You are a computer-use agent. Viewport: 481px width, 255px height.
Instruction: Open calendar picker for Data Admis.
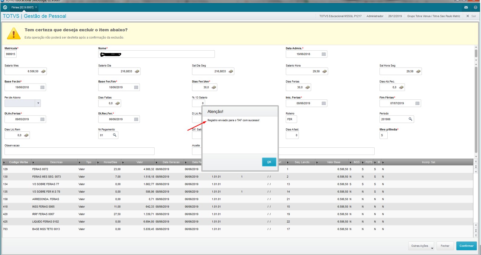click(x=324, y=54)
